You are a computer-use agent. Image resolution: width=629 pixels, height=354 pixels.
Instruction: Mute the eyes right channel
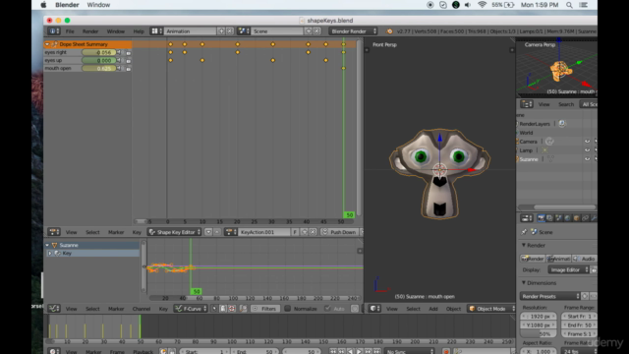[x=119, y=52]
